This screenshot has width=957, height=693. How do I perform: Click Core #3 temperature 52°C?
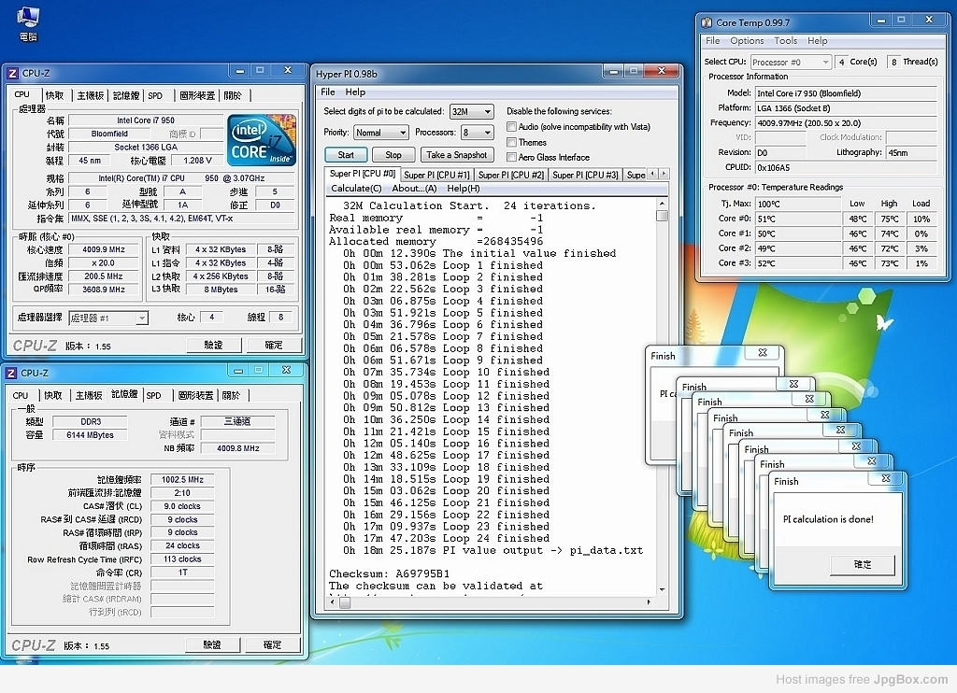pos(798,263)
